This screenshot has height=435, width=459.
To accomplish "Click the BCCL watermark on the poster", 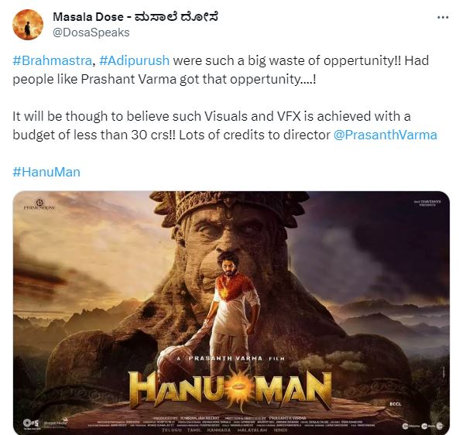I will 396,404.
